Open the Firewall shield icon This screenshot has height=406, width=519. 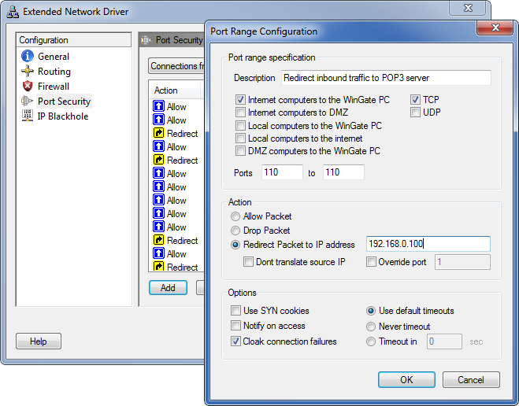(27, 86)
